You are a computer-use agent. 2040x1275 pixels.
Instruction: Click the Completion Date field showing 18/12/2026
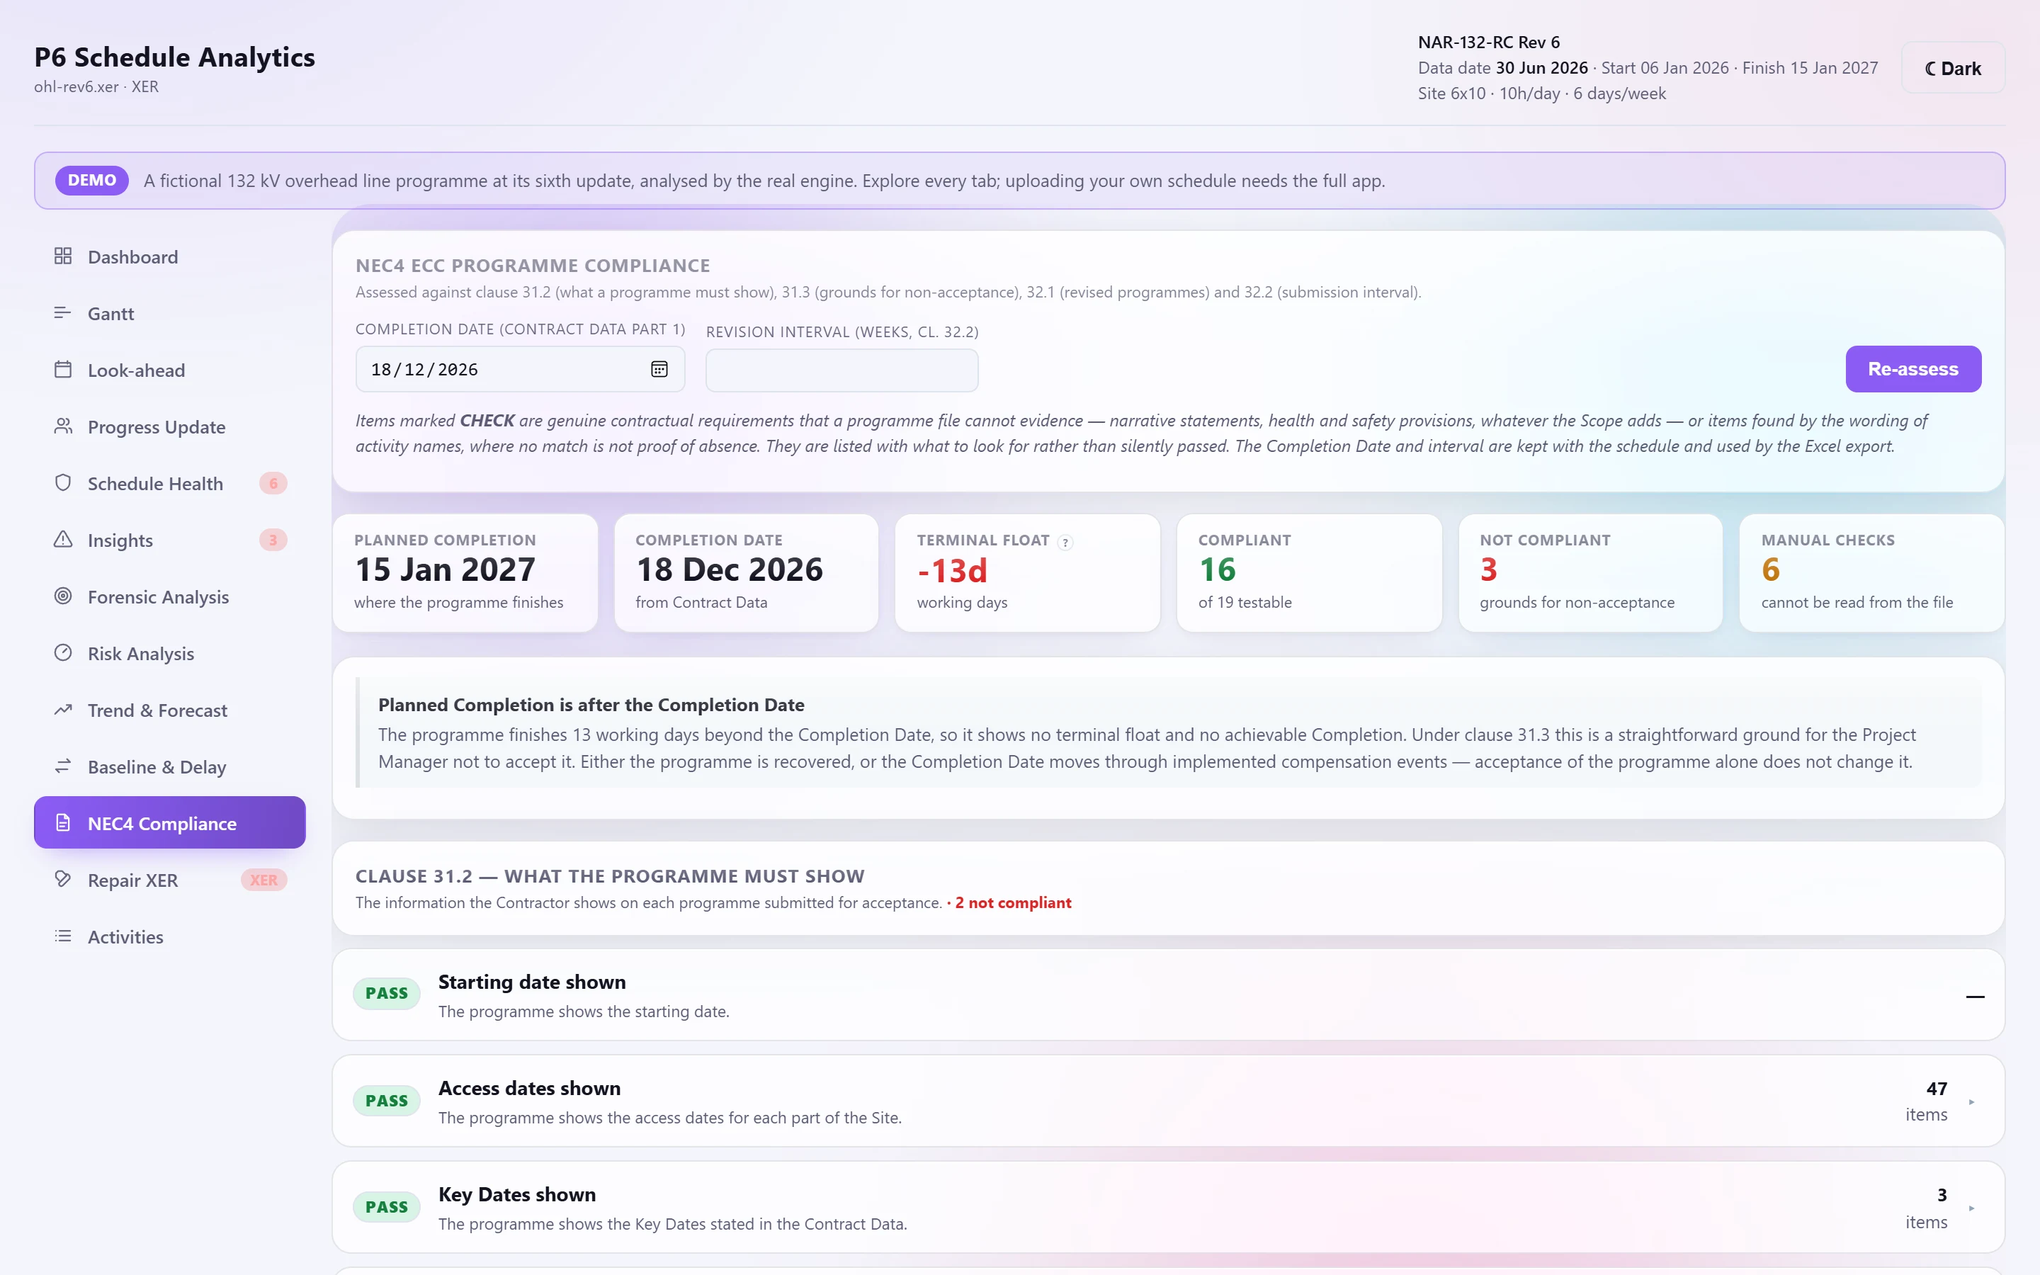coord(520,369)
